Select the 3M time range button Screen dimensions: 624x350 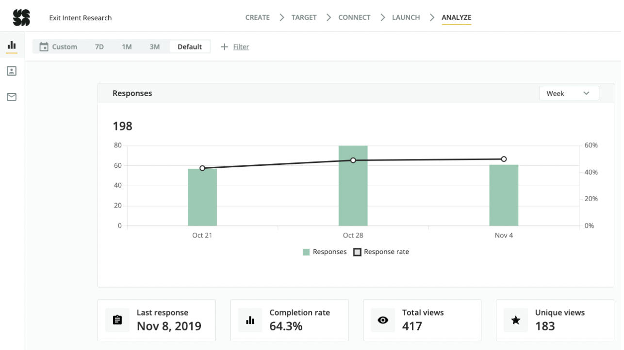(x=154, y=47)
